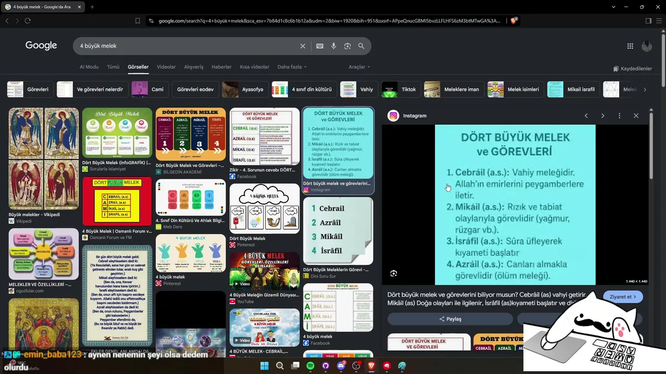Close the image preview panel

[x=636, y=116]
